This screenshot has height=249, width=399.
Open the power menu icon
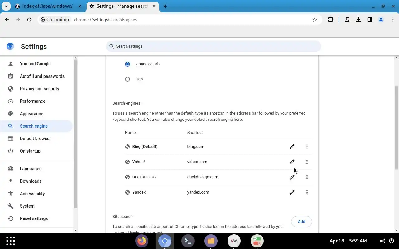[x=392, y=241]
